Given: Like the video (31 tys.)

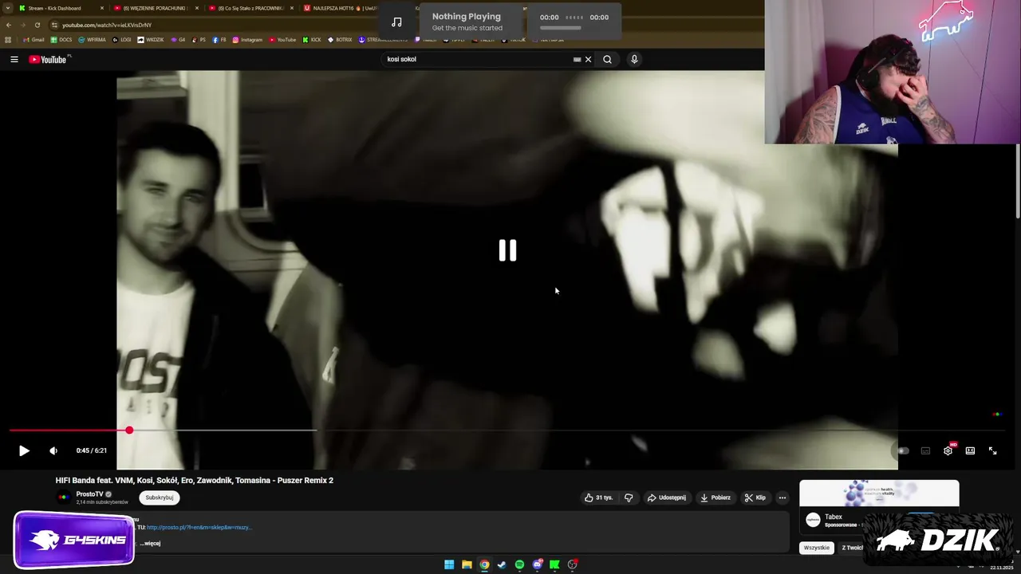Looking at the screenshot, I should 598,497.
